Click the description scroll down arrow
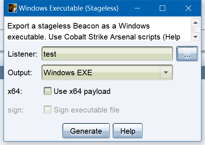 [195, 37]
